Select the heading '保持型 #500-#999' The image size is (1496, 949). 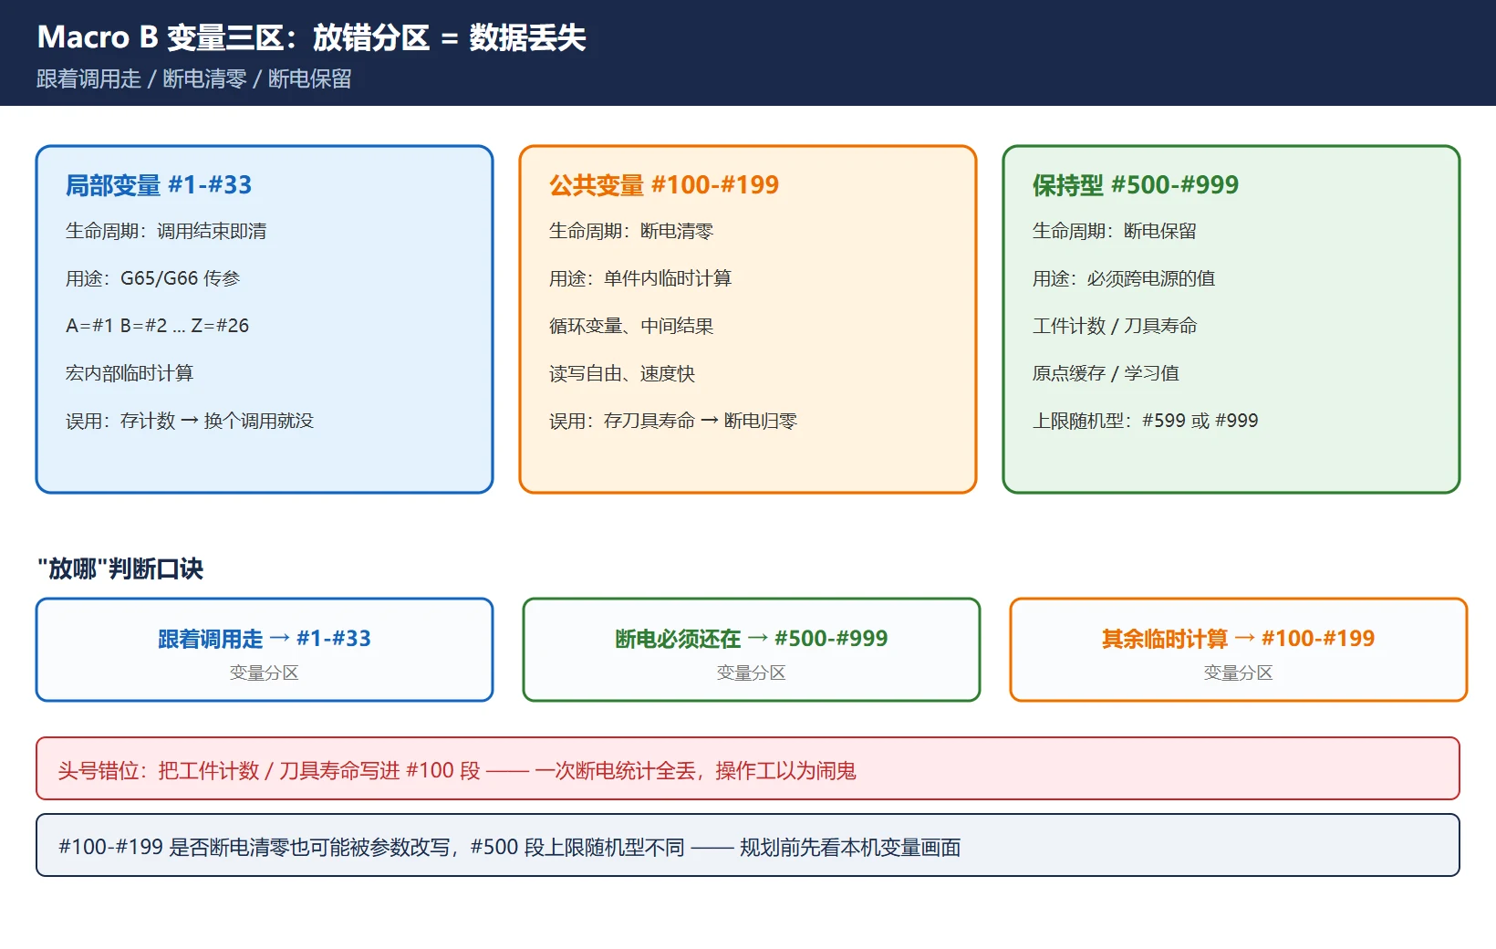point(1136,185)
